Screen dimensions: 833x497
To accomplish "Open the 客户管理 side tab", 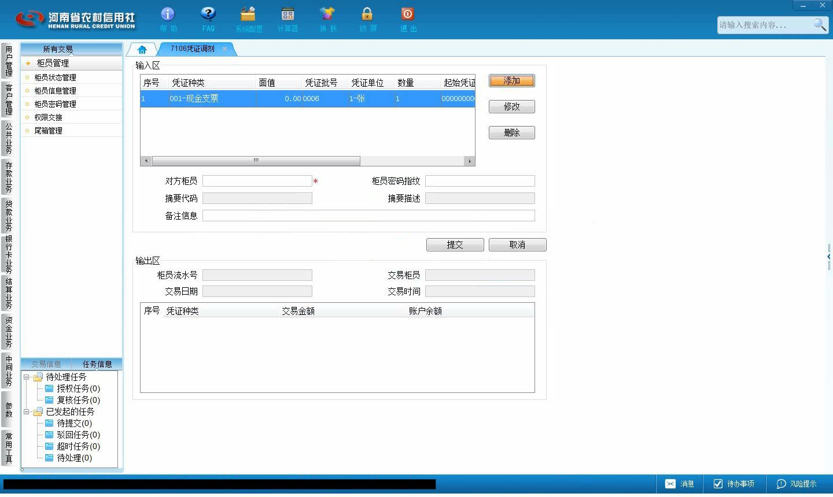I will click(8, 99).
